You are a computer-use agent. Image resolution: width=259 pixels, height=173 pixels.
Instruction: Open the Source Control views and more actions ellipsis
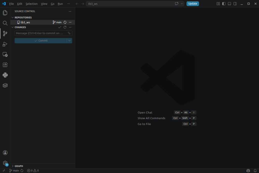[x=70, y=11]
